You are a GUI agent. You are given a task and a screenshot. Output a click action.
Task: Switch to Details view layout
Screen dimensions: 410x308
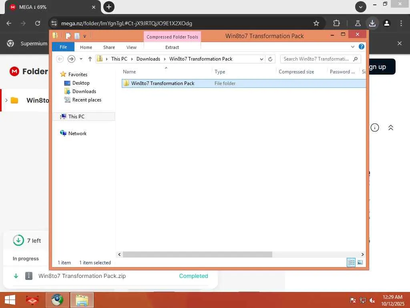point(351,262)
